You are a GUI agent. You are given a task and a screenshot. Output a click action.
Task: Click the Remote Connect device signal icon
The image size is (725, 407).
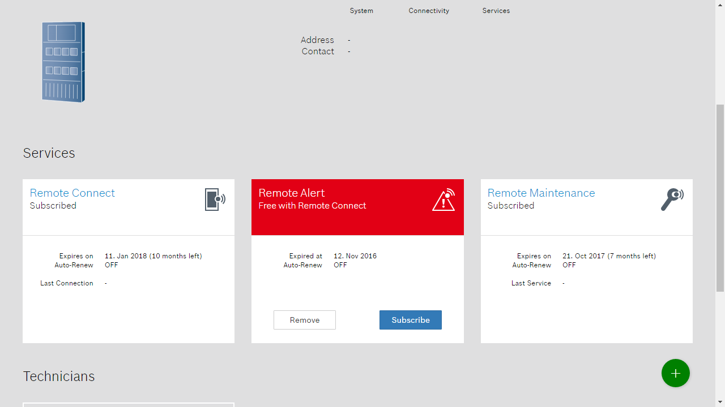tap(215, 200)
